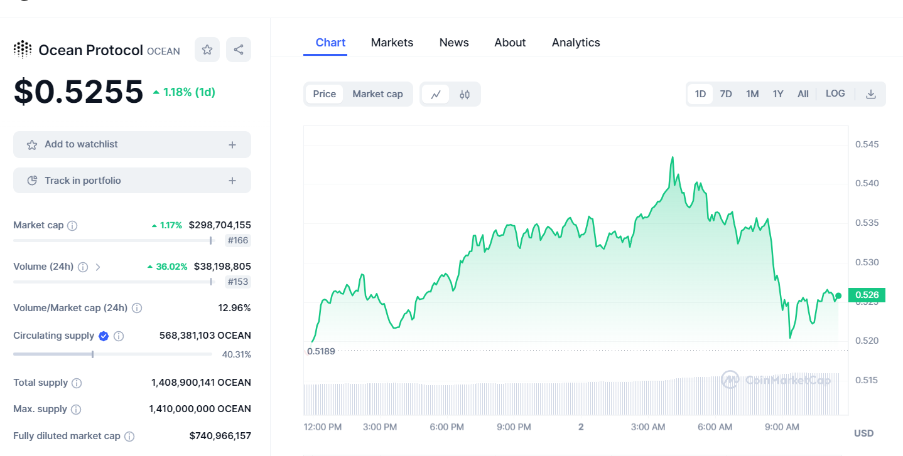Click the plus on Track in portfolio

coord(232,181)
